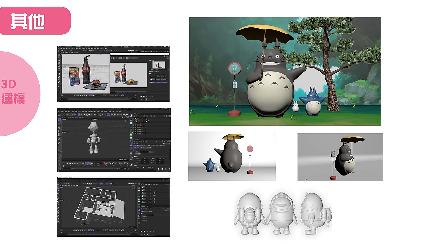Open astronaut character three-view render
Image resolution: width=439 pixels, height=247 pixels.
pos(283,214)
